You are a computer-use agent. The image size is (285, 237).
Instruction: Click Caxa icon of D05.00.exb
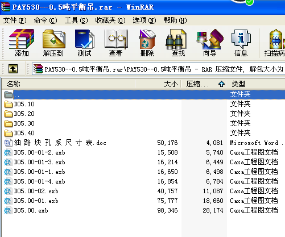tap(8, 210)
